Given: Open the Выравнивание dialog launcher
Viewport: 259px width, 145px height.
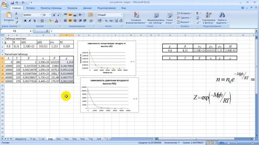Looking at the screenshot, I should click(94, 26).
